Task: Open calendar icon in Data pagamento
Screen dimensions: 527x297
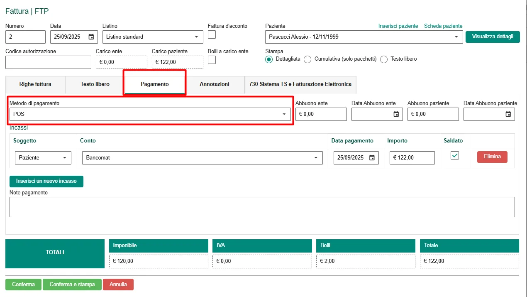Action: click(372, 158)
